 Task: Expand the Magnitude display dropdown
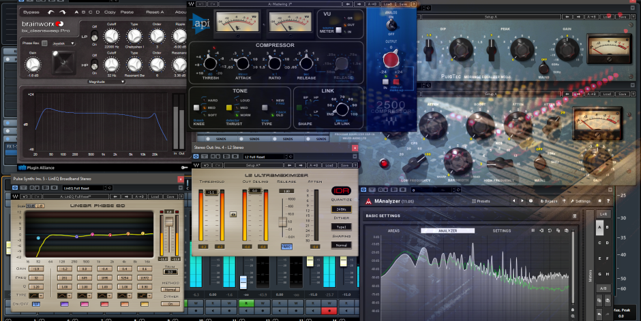107,81
